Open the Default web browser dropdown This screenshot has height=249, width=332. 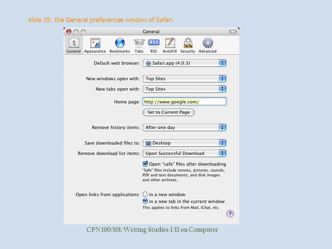184,63
